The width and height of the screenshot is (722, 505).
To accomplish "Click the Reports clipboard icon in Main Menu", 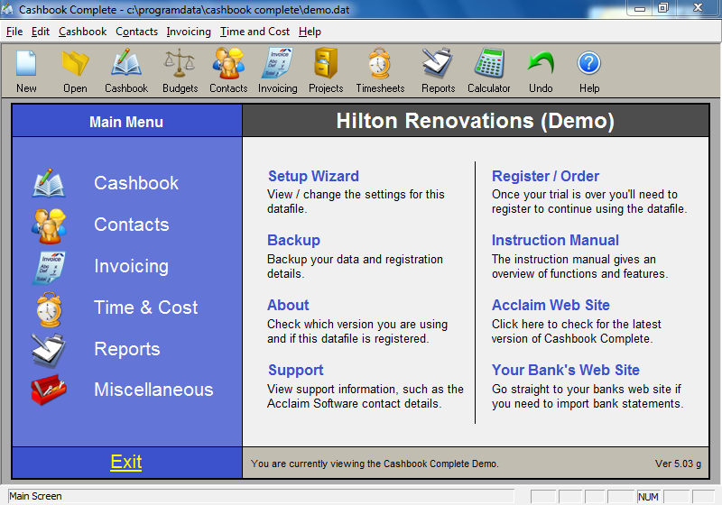I will point(49,351).
